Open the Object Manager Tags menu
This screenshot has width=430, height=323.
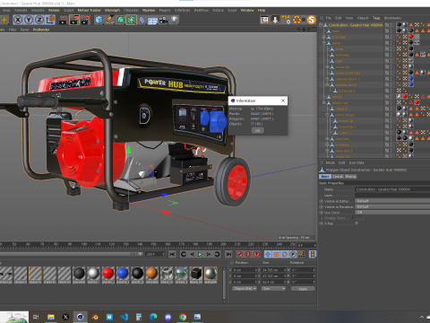376,18
